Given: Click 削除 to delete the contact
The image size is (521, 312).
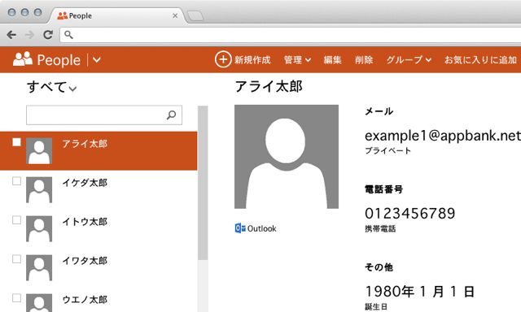Looking at the screenshot, I should pyautogui.click(x=364, y=59).
